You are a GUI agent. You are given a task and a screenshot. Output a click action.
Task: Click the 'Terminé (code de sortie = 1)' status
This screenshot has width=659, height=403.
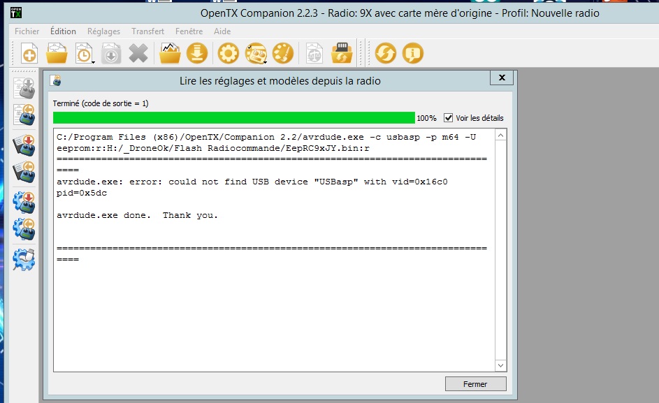tap(101, 103)
